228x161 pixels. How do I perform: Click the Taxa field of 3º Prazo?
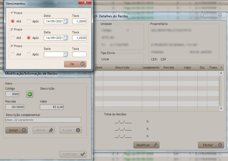click(x=79, y=54)
